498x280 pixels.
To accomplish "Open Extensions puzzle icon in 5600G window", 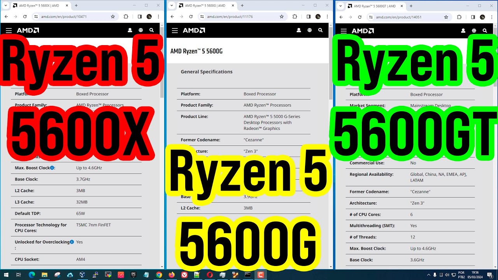I will pos(295,17).
